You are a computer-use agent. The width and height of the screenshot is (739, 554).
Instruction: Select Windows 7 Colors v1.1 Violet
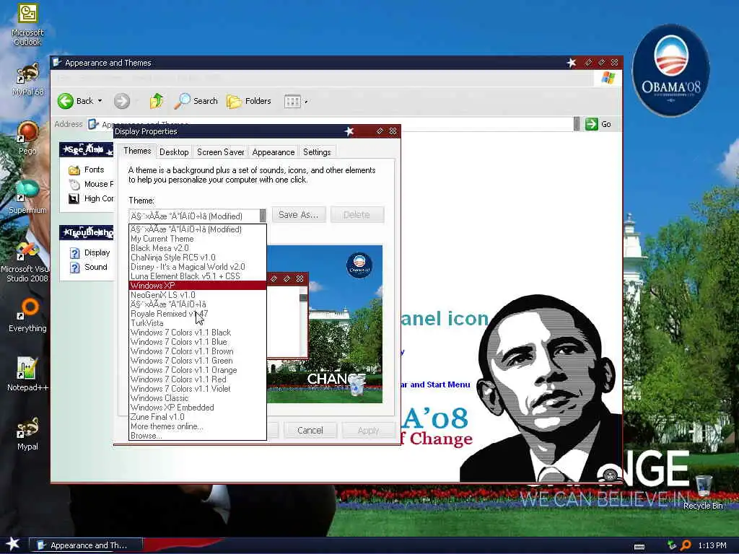click(198, 389)
